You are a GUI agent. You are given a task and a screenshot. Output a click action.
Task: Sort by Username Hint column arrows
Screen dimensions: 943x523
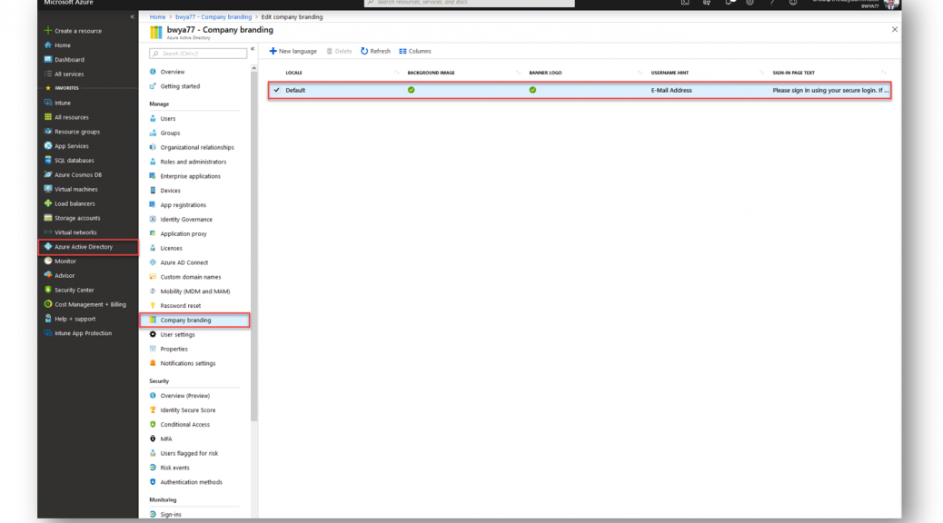pos(761,73)
